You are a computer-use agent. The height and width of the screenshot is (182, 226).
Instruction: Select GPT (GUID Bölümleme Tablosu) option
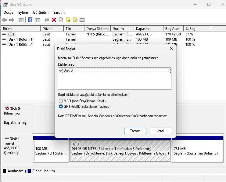pyautogui.click(x=84, y=107)
